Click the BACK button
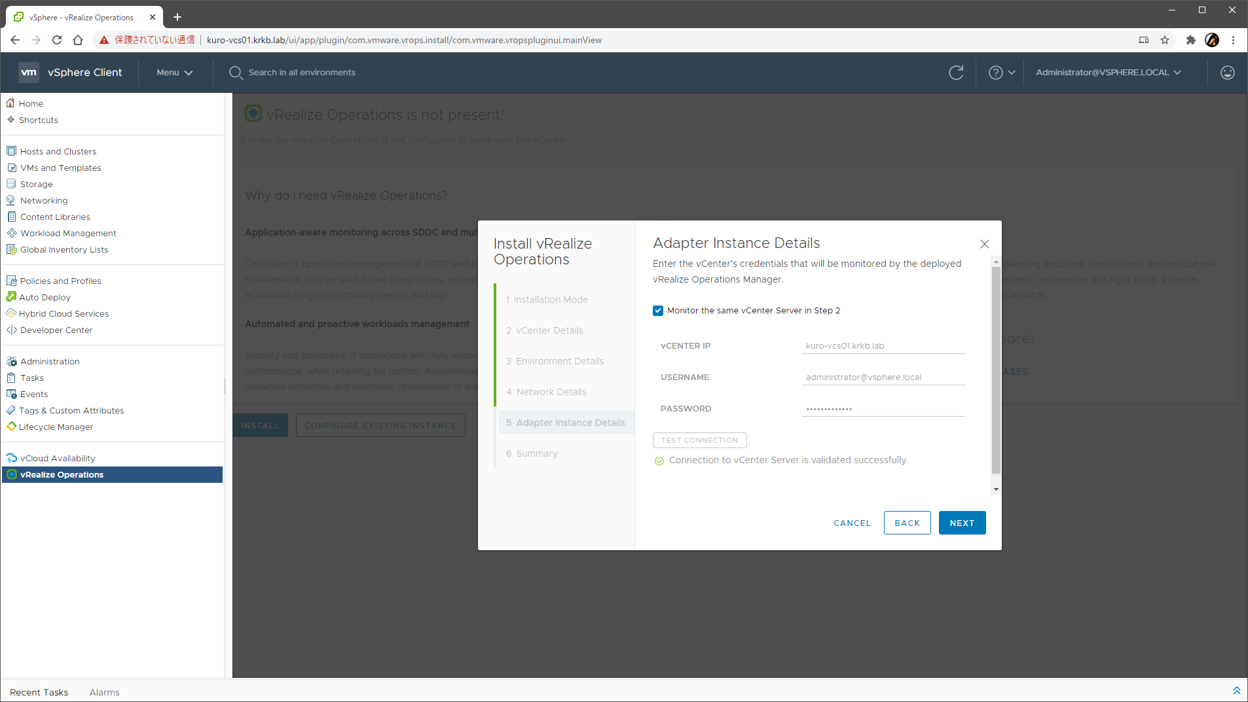 pyautogui.click(x=907, y=523)
